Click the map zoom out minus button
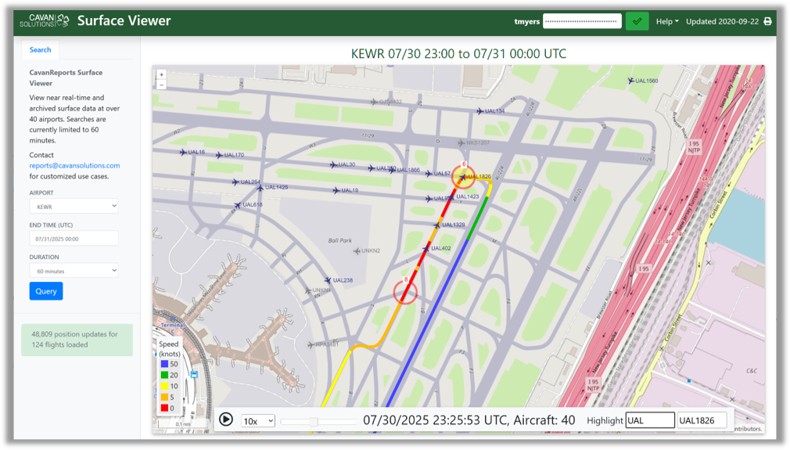The image size is (790, 450). click(x=161, y=85)
